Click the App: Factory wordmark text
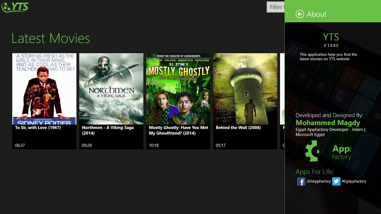 click(342, 153)
